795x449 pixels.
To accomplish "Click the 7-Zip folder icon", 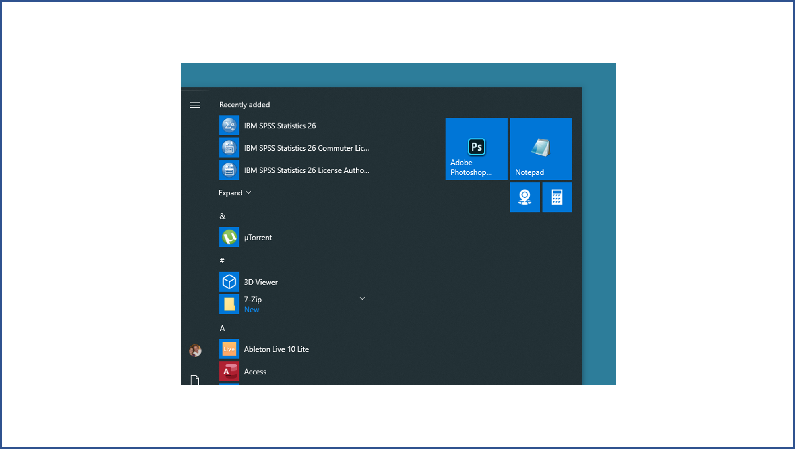I will [x=229, y=304].
